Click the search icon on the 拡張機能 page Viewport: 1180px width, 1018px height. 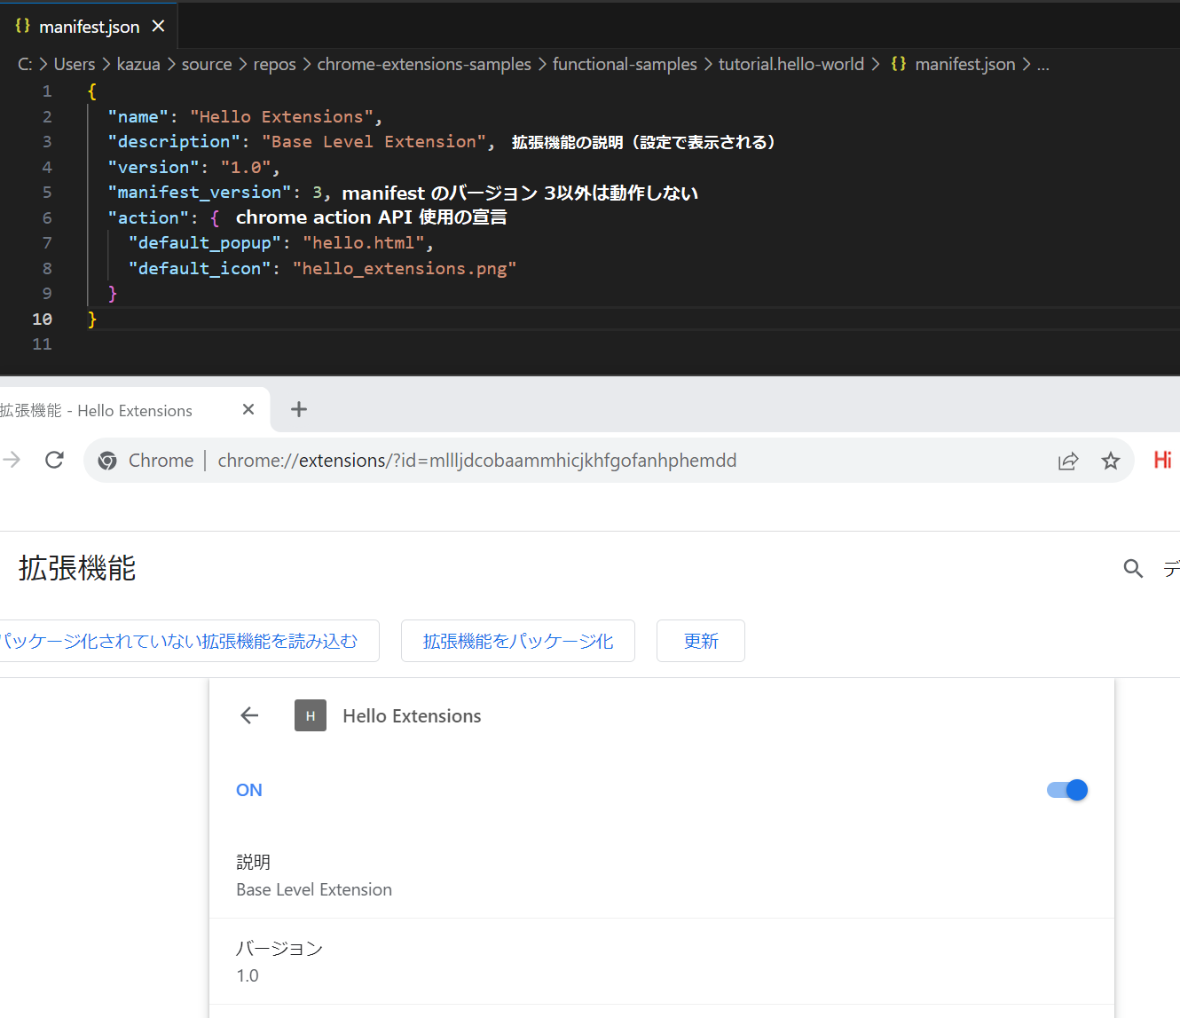pos(1133,568)
